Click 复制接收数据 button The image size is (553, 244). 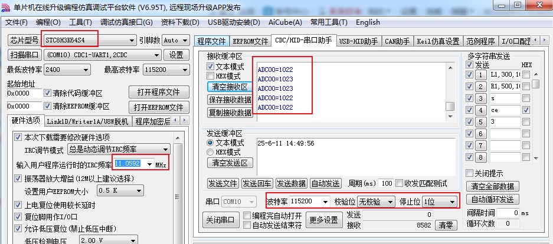(230, 113)
